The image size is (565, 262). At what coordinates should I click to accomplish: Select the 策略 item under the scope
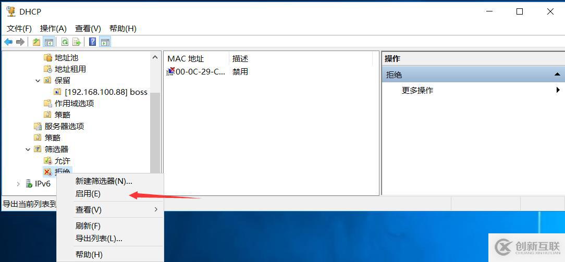pyautogui.click(x=63, y=115)
